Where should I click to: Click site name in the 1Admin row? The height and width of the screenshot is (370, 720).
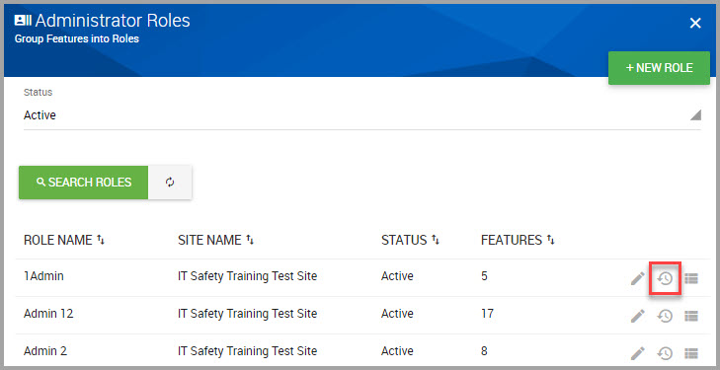click(x=247, y=276)
